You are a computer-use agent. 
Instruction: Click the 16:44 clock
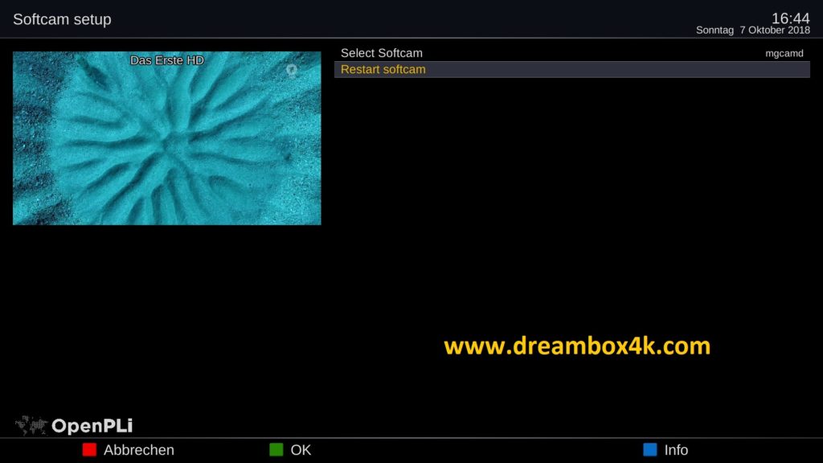click(x=790, y=18)
